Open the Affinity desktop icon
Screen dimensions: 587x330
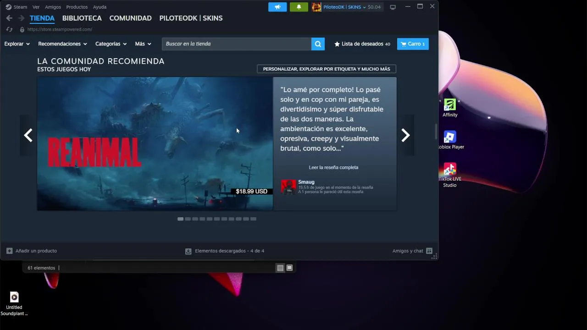click(x=450, y=108)
